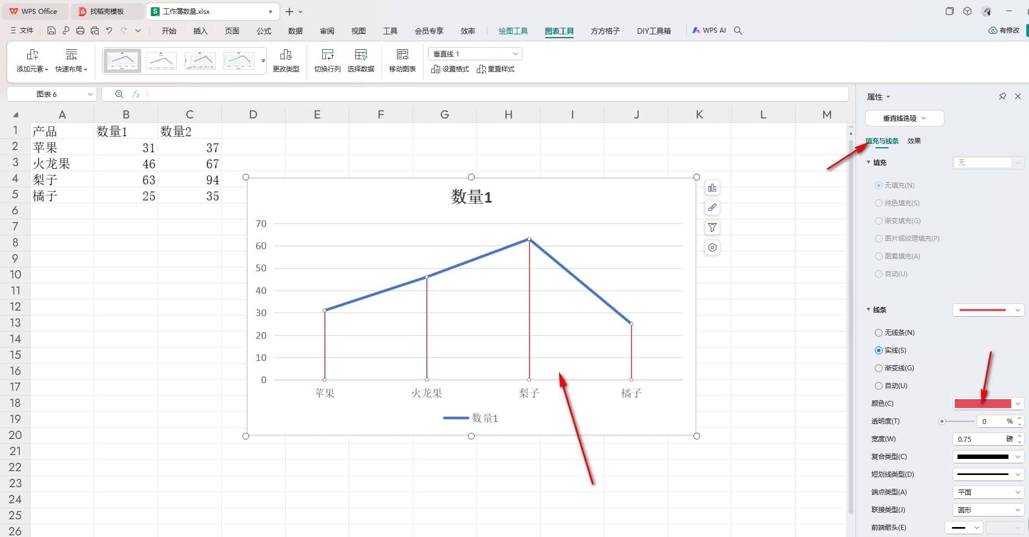Select Solid Fill (纯色填充) radio
1029x537 pixels.
[x=878, y=203]
